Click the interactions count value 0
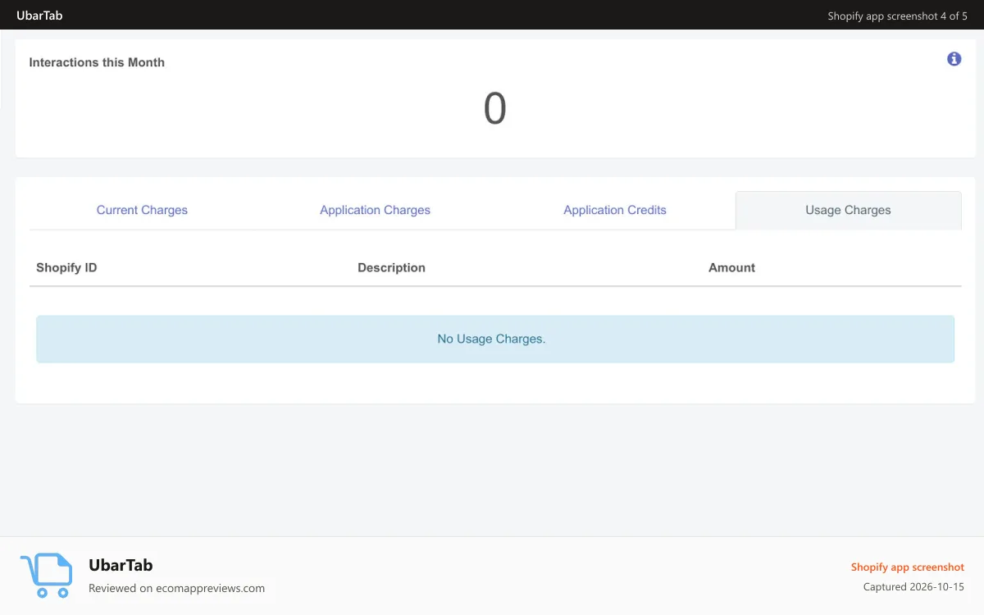This screenshot has height=615, width=984. click(x=494, y=108)
